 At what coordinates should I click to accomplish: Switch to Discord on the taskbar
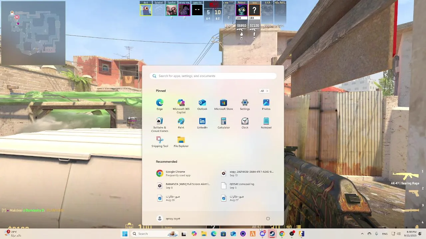(263, 234)
